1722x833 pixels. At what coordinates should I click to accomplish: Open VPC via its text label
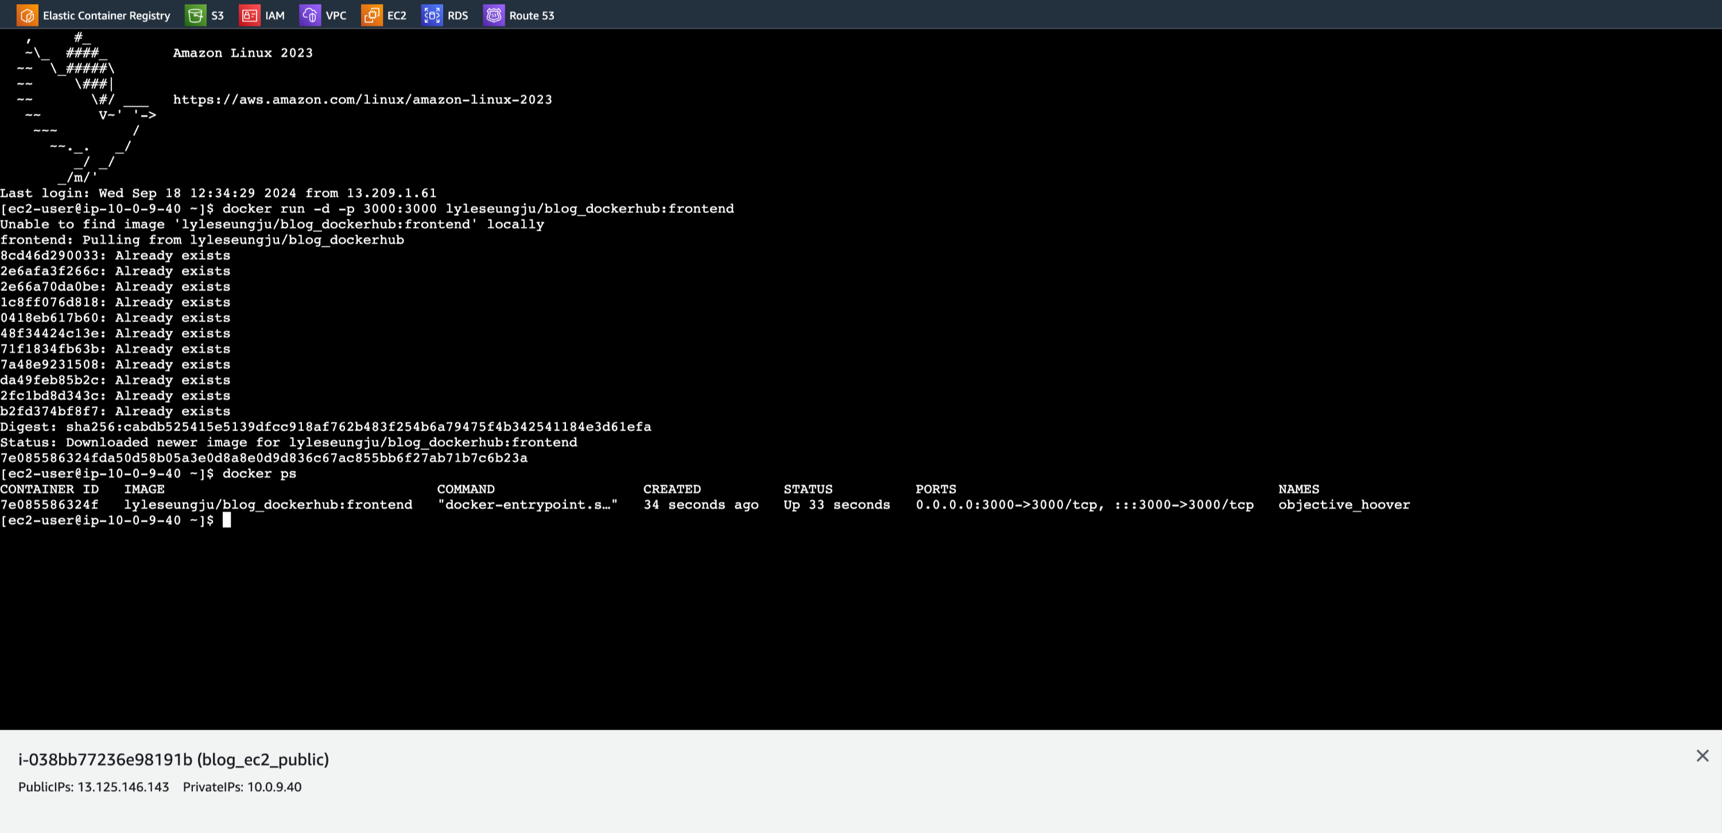tap(336, 16)
